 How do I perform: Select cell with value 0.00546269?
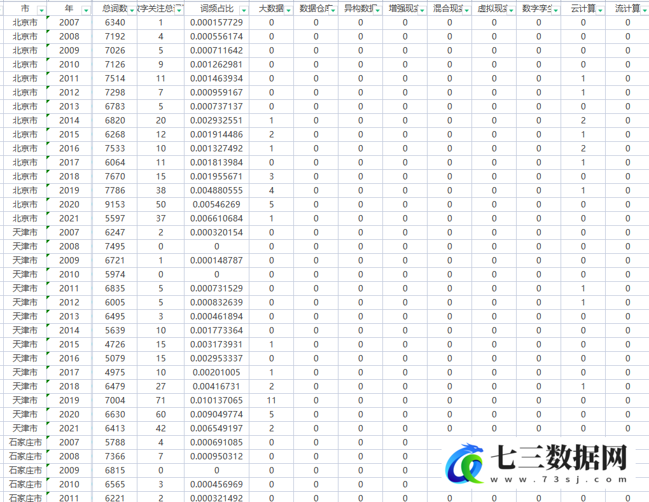click(x=216, y=204)
